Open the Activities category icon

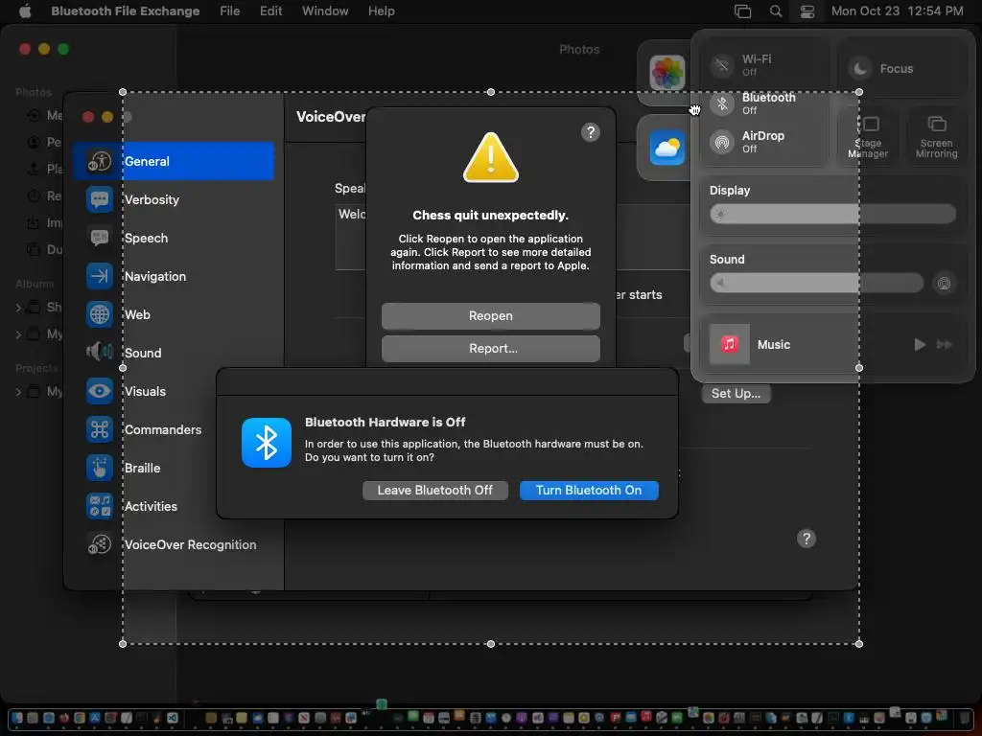click(100, 506)
